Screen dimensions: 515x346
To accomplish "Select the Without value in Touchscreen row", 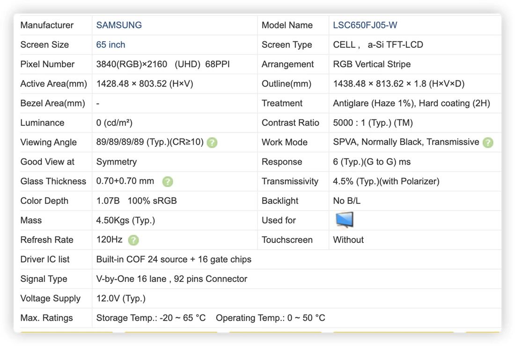I will point(348,240).
